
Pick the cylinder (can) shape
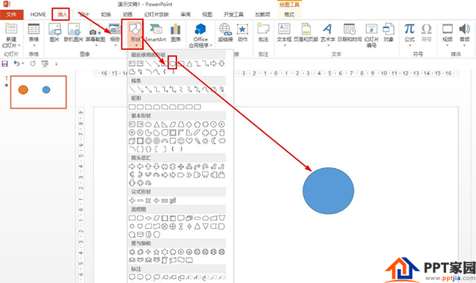pyautogui.click(x=222, y=133)
